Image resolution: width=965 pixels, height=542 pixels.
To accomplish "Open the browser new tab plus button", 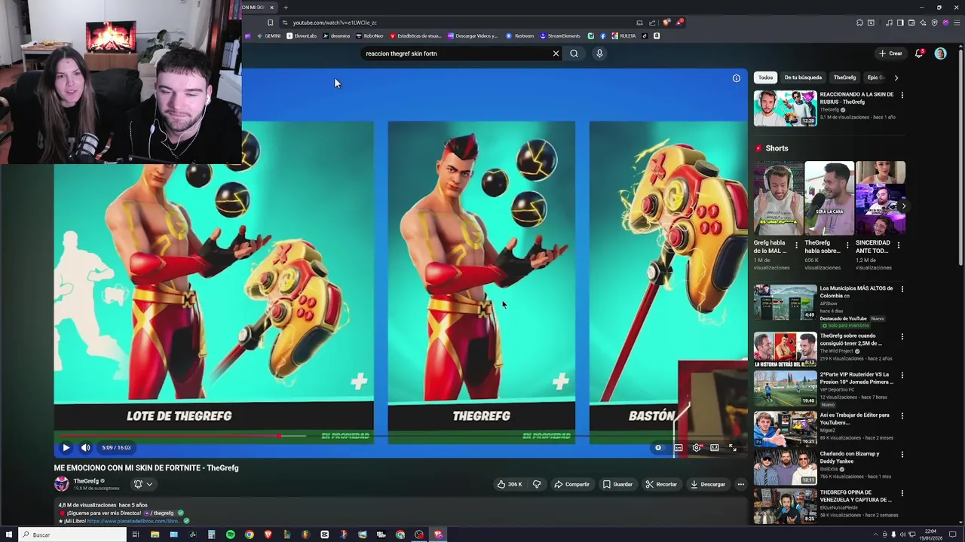I will [x=286, y=8].
